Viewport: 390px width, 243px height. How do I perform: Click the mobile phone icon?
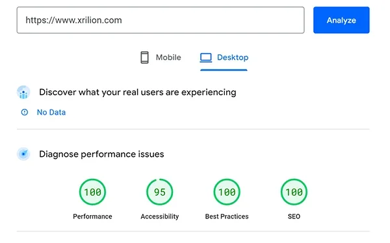click(144, 58)
